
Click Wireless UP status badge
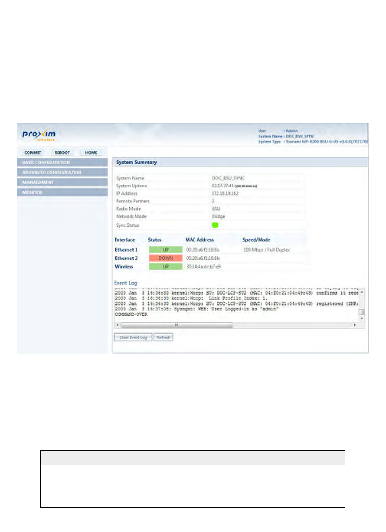coord(166,267)
